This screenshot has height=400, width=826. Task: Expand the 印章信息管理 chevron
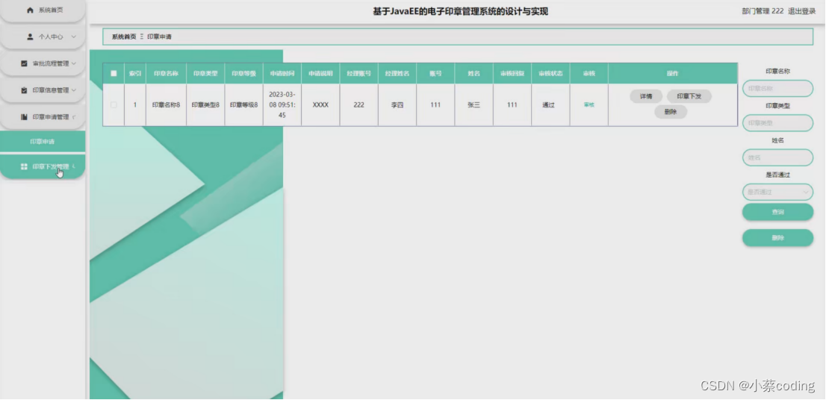[x=73, y=90]
